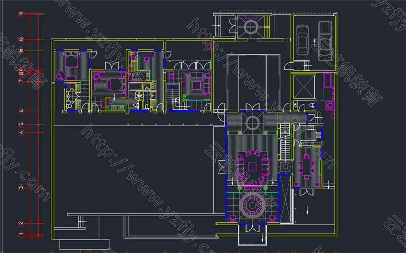Pick the larger car in the garage
The image size is (406, 253).
[x=325, y=42]
